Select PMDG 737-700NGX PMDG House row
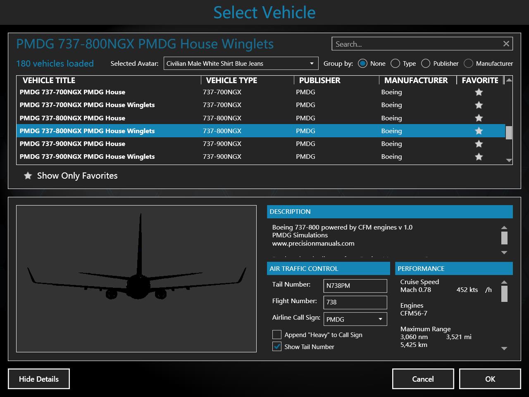This screenshot has width=529, height=397. [261, 92]
